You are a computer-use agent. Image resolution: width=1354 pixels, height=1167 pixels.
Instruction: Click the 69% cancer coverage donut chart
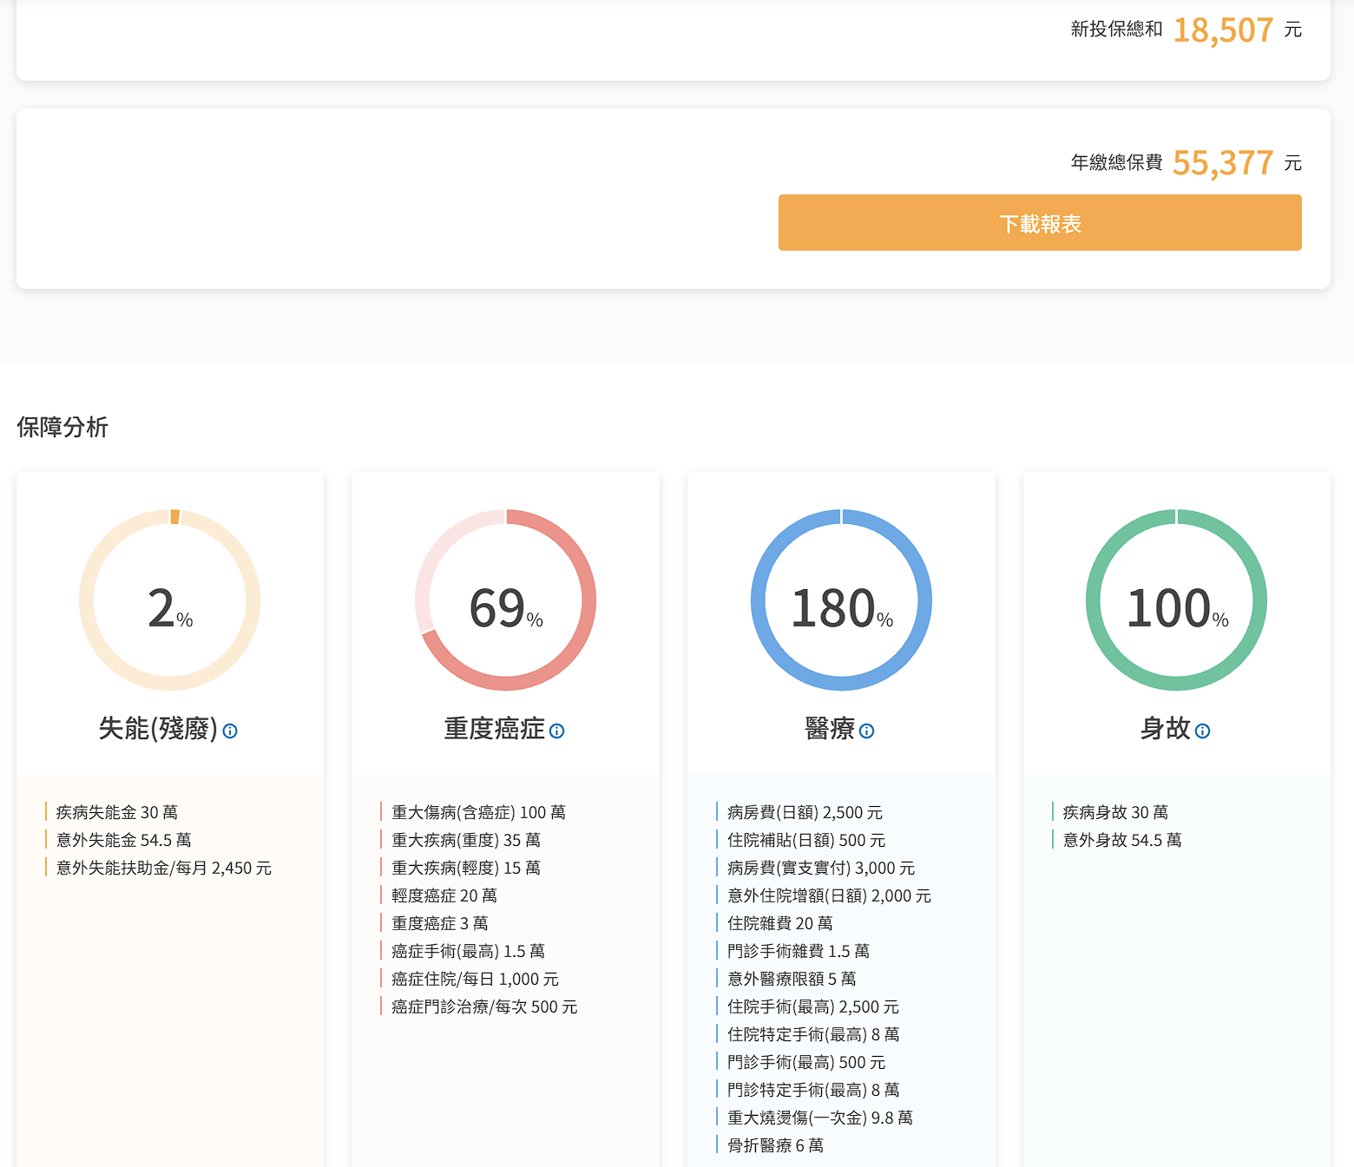coord(505,600)
